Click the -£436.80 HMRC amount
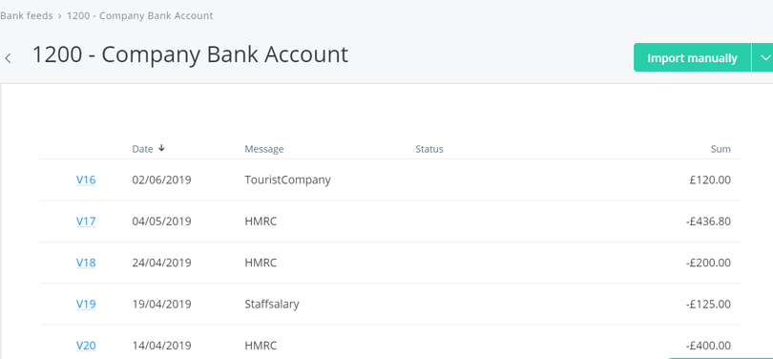Image resolution: width=773 pixels, height=359 pixels. (x=708, y=222)
